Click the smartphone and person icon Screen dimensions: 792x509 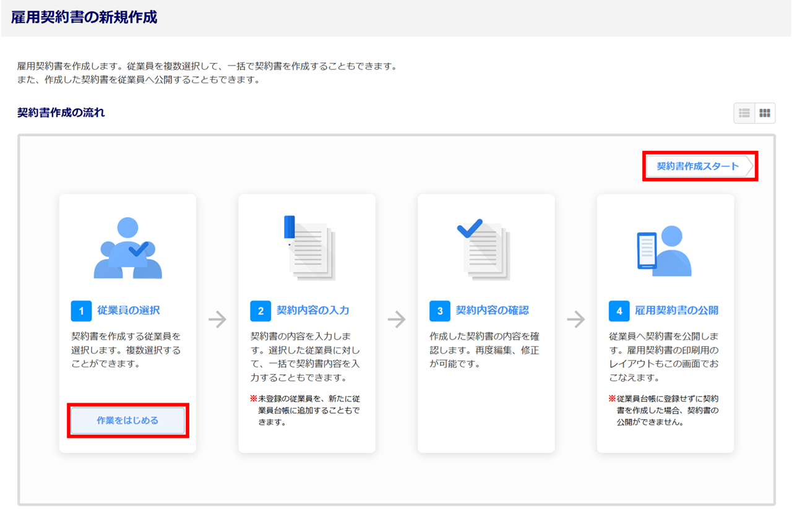click(x=665, y=251)
